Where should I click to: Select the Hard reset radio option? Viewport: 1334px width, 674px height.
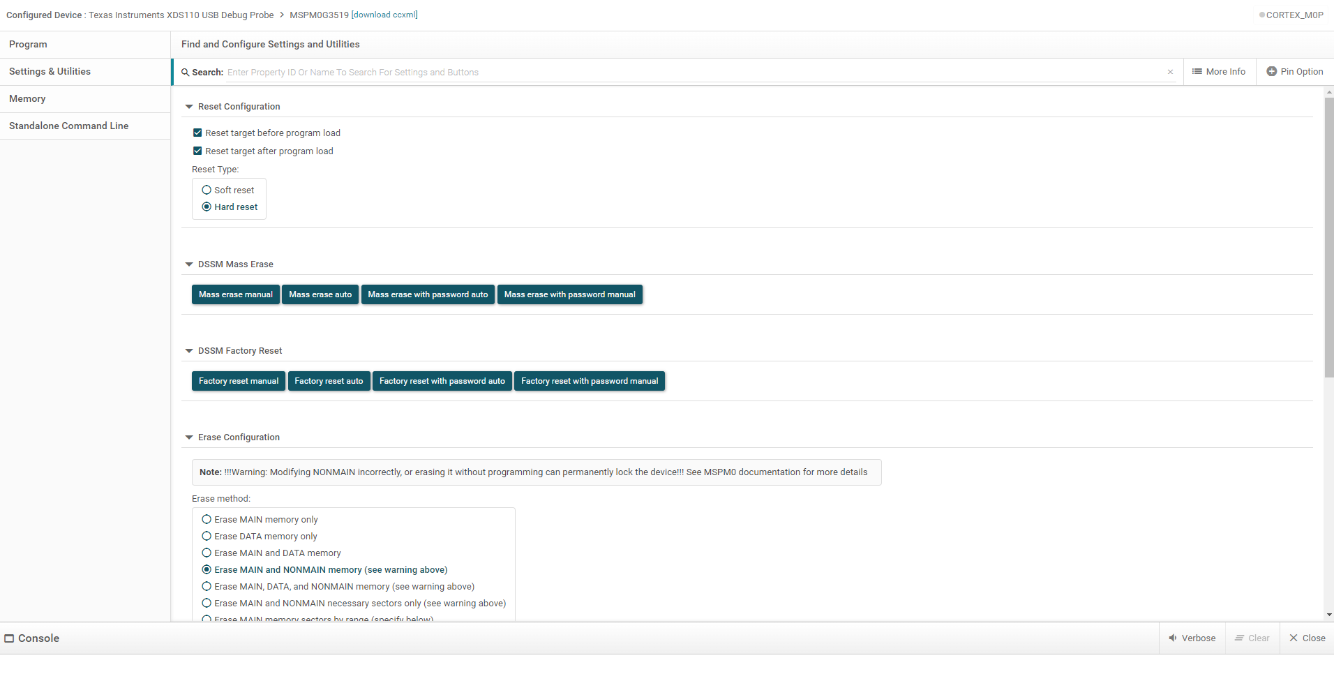tap(207, 207)
